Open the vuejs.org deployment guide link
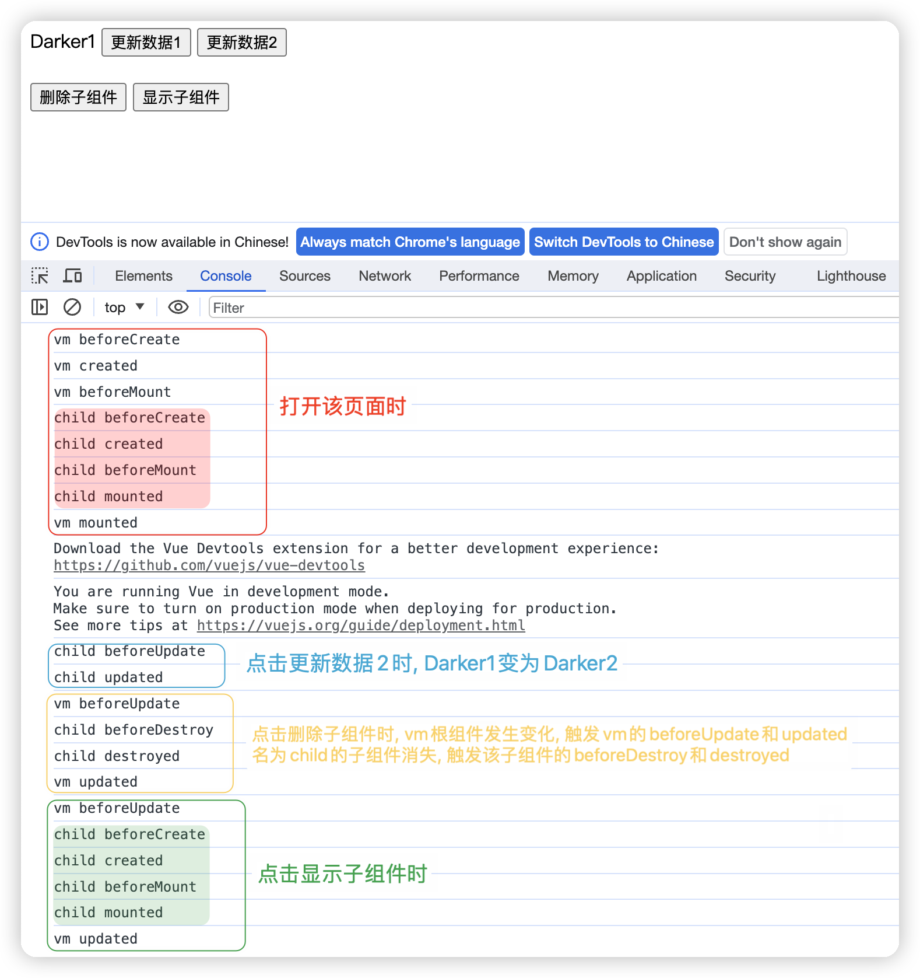 361,626
